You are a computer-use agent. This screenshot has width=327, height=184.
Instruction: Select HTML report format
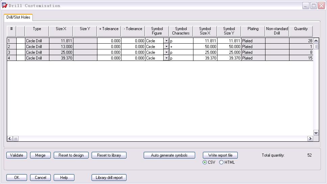click(221, 162)
